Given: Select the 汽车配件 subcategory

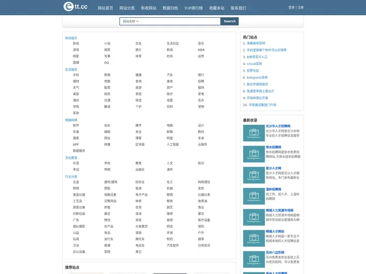Looking at the screenshot, I should click(173, 246).
